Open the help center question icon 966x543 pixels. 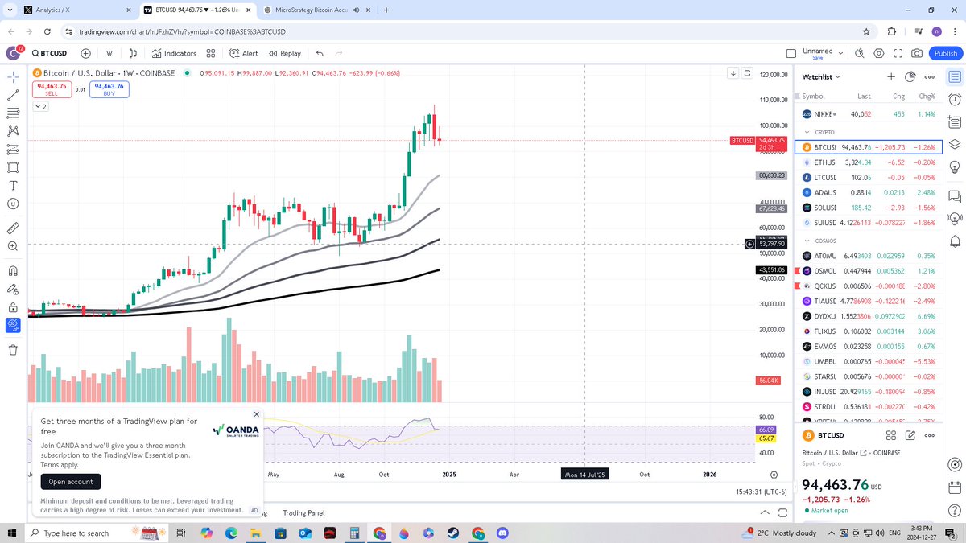pos(955,512)
